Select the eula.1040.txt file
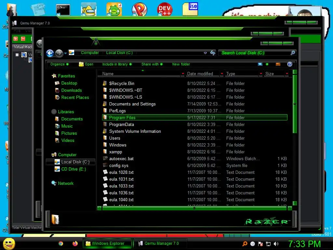 coord(121,200)
